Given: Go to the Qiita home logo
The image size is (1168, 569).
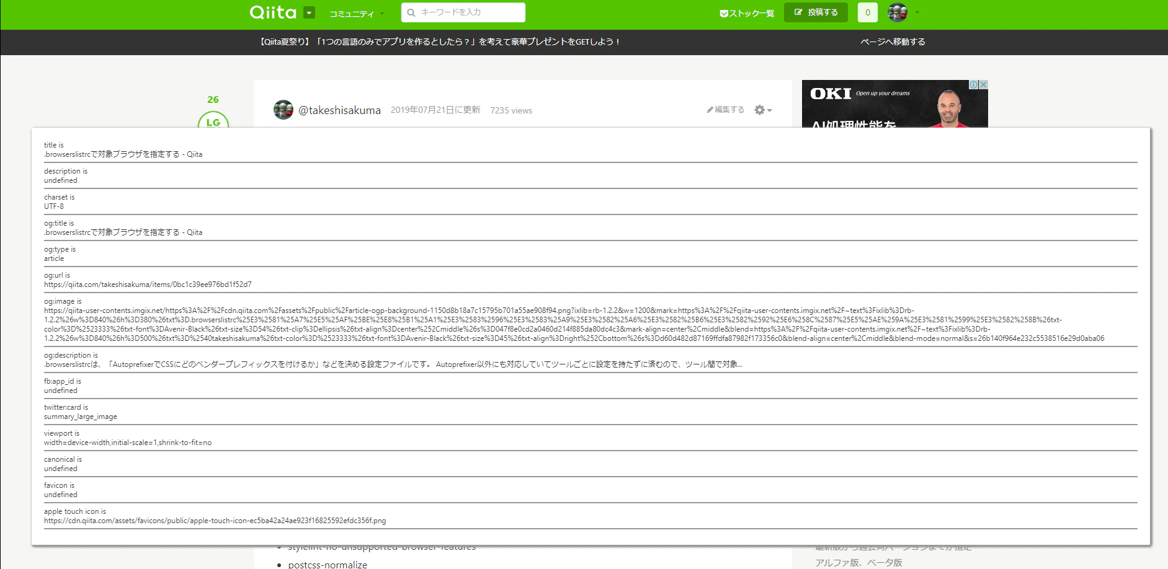Looking at the screenshot, I should coord(273,12).
